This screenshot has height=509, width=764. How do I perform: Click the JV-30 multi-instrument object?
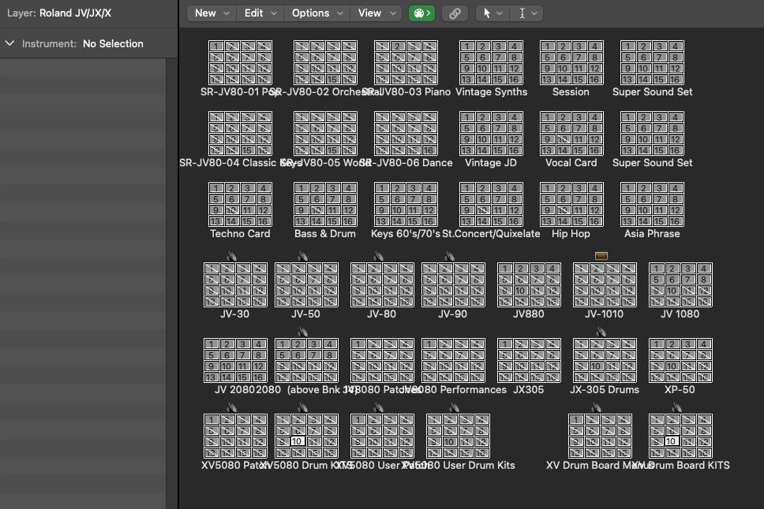point(235,284)
